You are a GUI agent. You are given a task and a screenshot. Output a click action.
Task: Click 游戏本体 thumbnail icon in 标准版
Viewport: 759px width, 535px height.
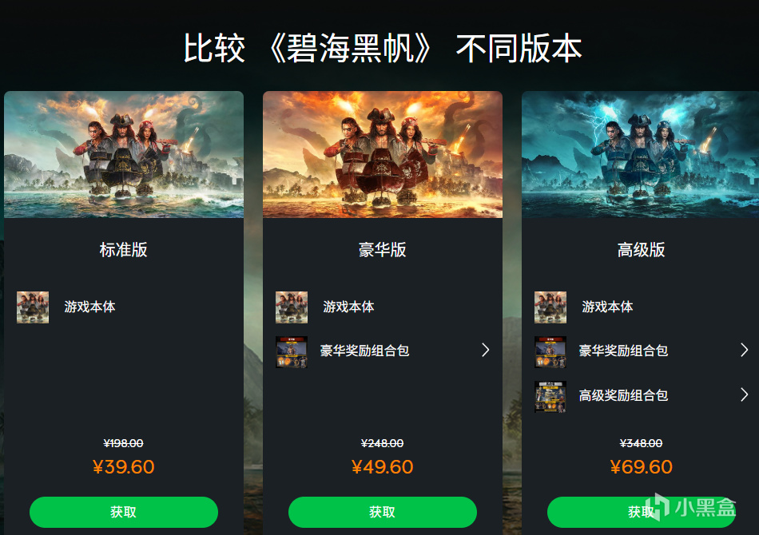pos(33,307)
